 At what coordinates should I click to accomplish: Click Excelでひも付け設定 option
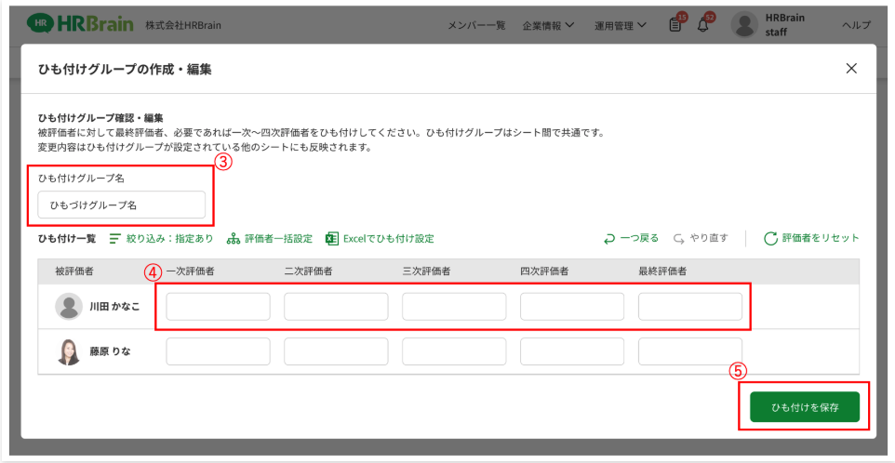pos(380,239)
